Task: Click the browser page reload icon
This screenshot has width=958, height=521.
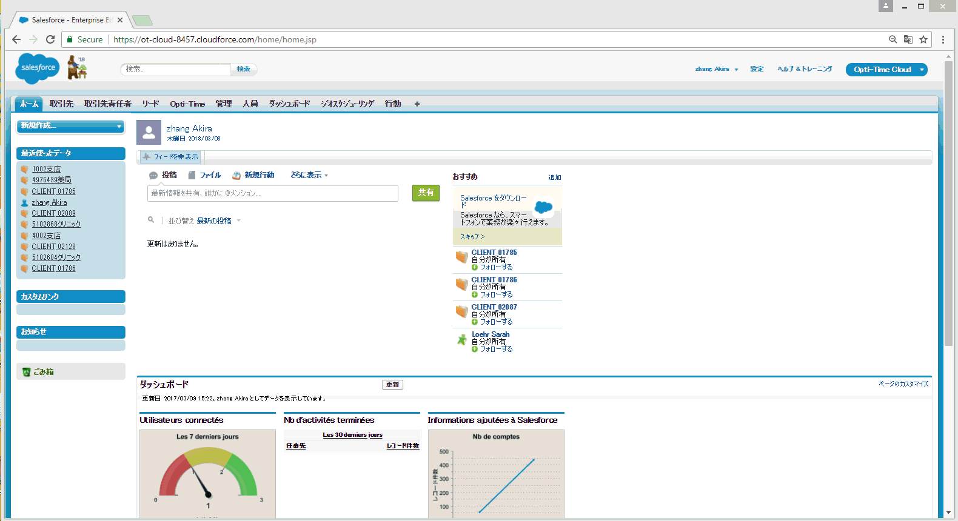Action: pos(50,39)
